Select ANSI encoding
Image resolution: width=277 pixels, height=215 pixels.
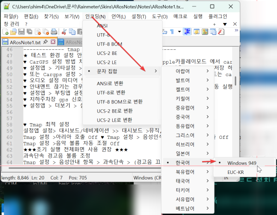[122, 26]
